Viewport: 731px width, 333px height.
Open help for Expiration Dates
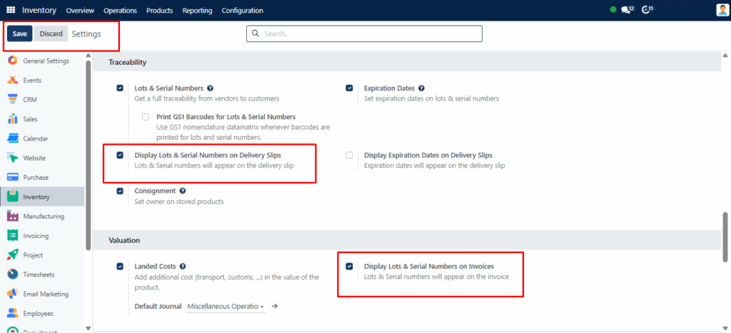(x=421, y=88)
